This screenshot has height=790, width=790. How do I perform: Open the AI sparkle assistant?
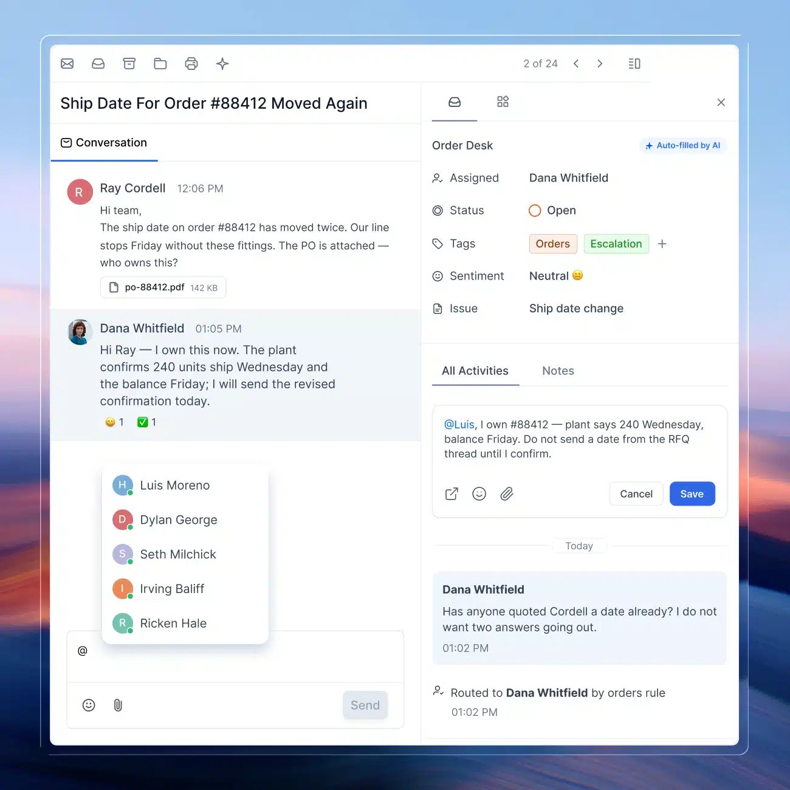[222, 64]
